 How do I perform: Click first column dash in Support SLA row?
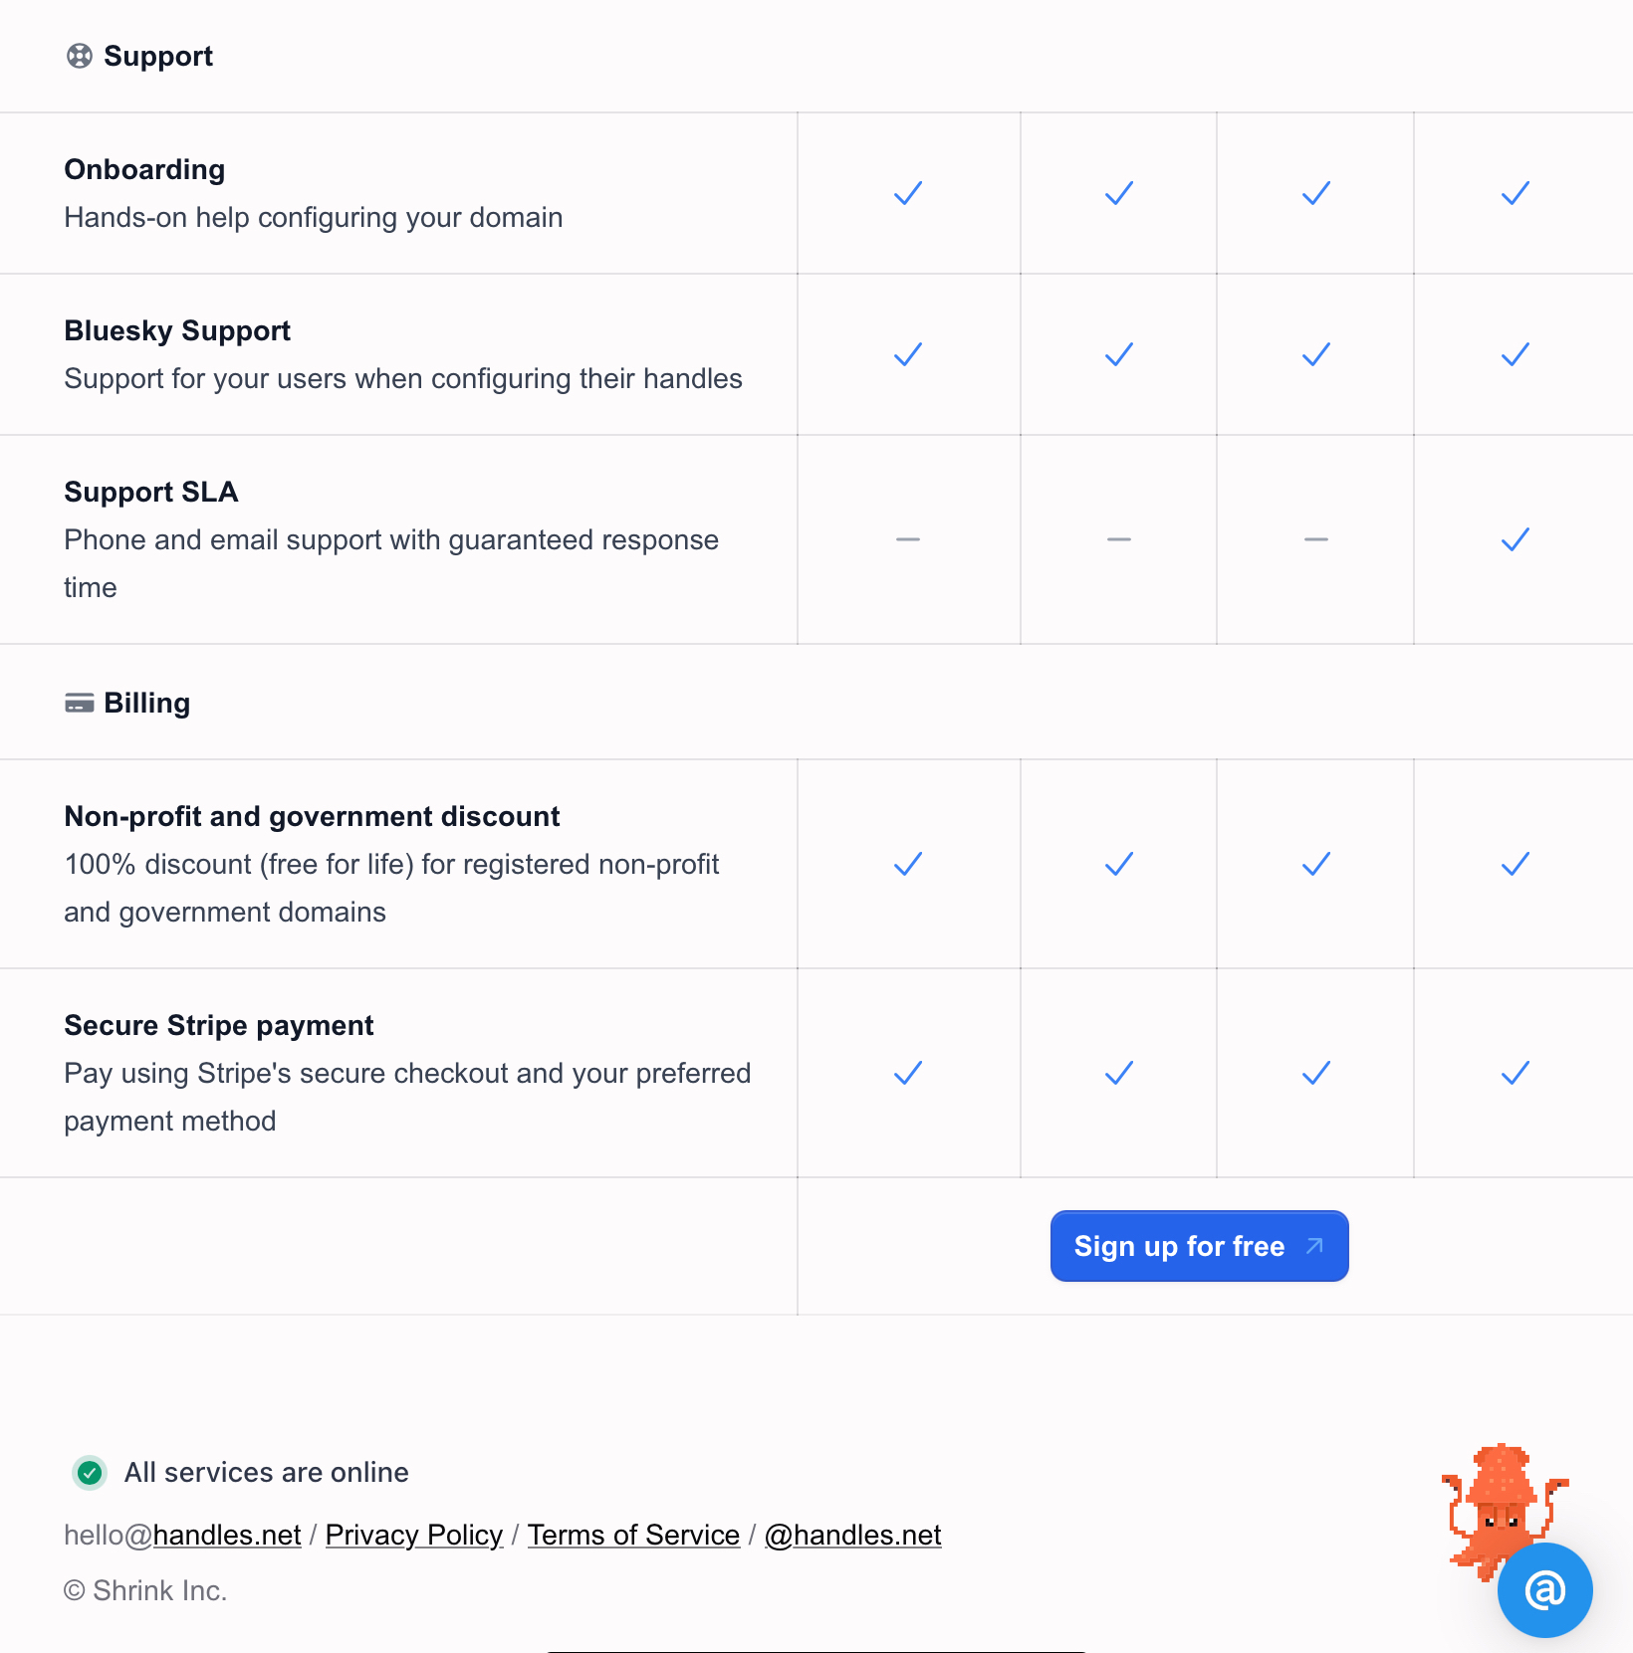(x=908, y=539)
